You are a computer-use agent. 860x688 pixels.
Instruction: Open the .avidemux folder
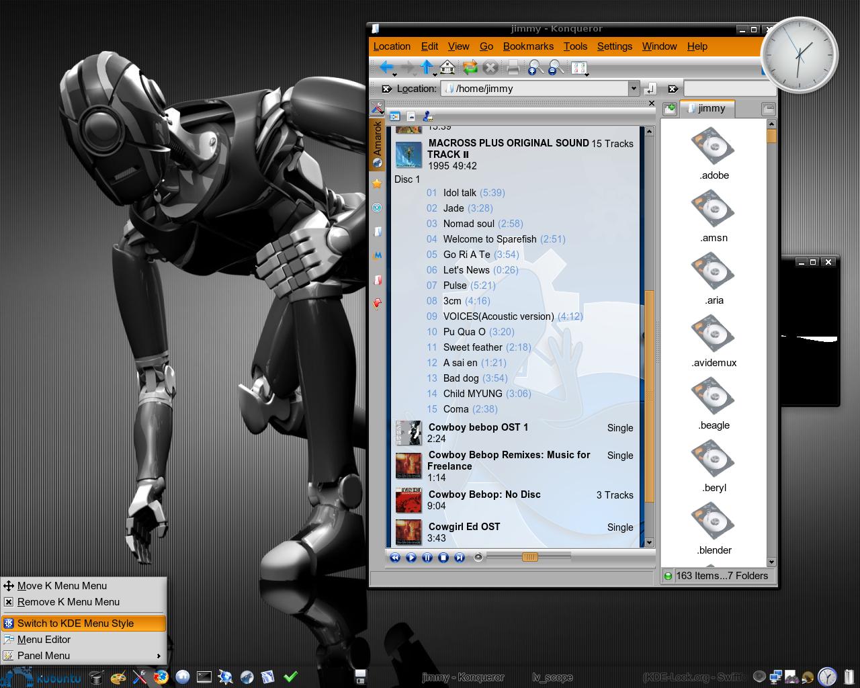tap(714, 341)
